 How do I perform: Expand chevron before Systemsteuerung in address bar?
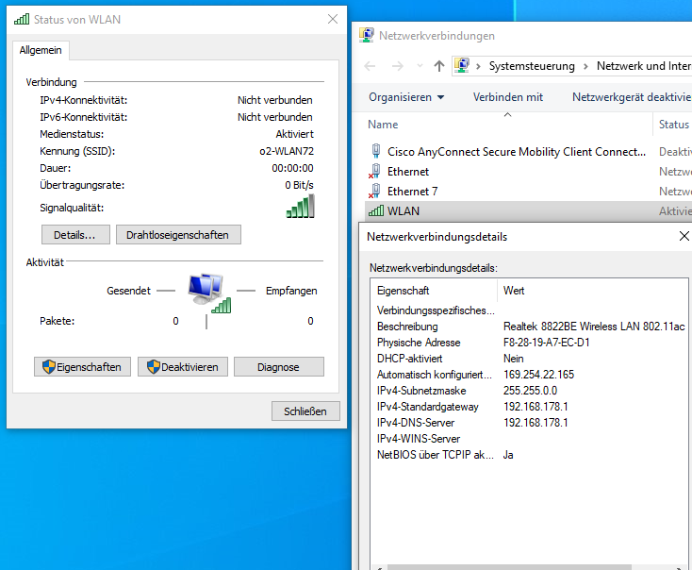coord(478,67)
